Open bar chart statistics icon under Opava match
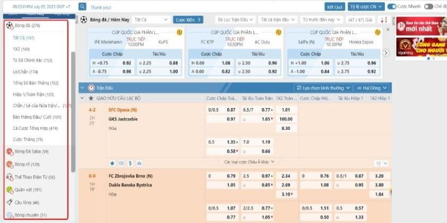 point(139,163)
